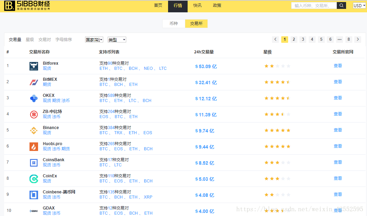Click the search magnifier icon
This screenshot has height=216, width=367.
341,5
